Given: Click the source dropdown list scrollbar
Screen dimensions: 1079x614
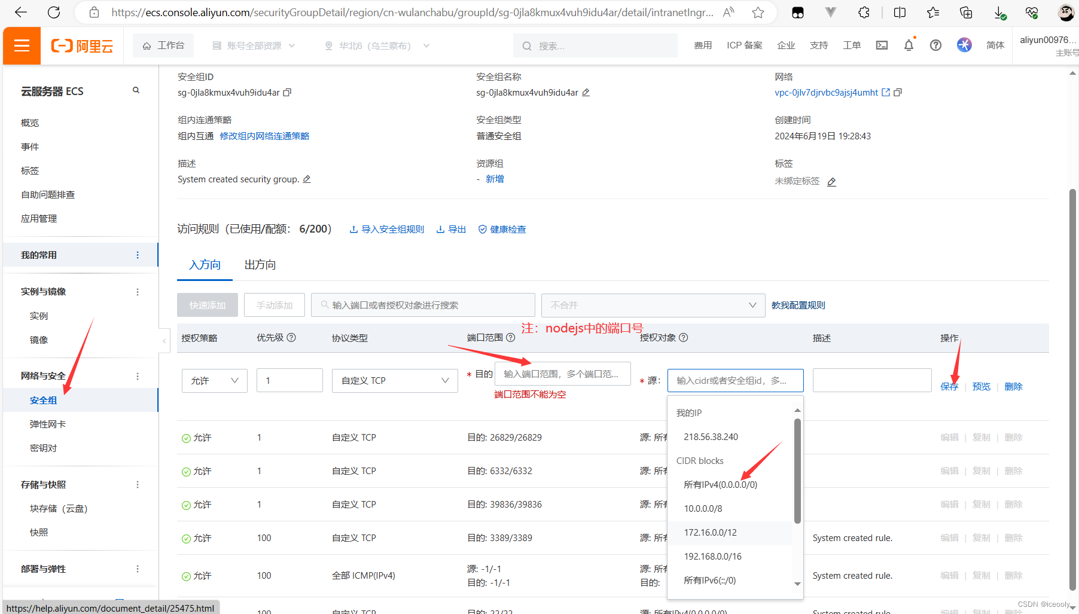Looking at the screenshot, I should coord(797,471).
